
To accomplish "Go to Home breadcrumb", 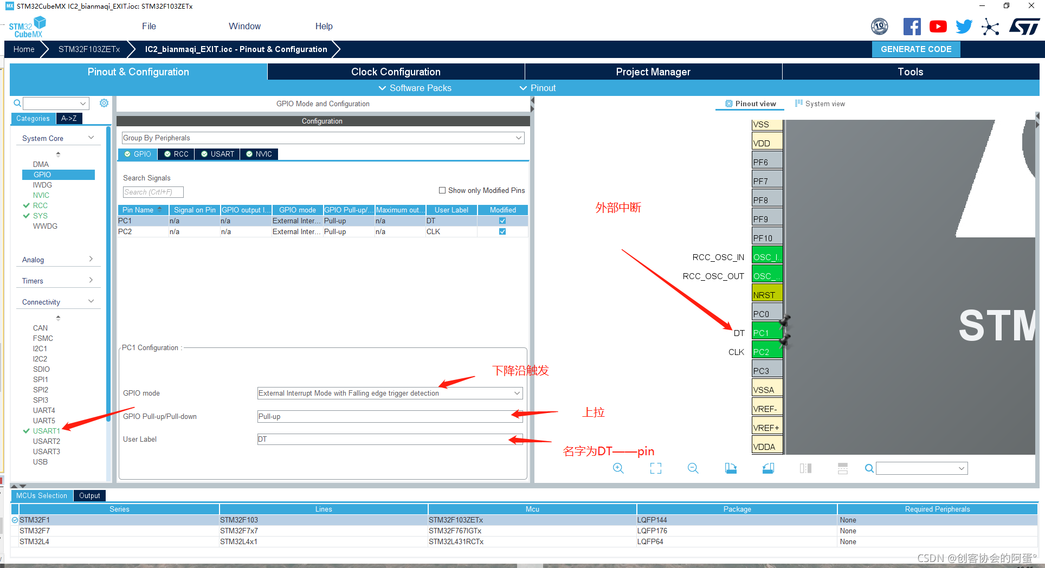I will pyautogui.click(x=24, y=49).
